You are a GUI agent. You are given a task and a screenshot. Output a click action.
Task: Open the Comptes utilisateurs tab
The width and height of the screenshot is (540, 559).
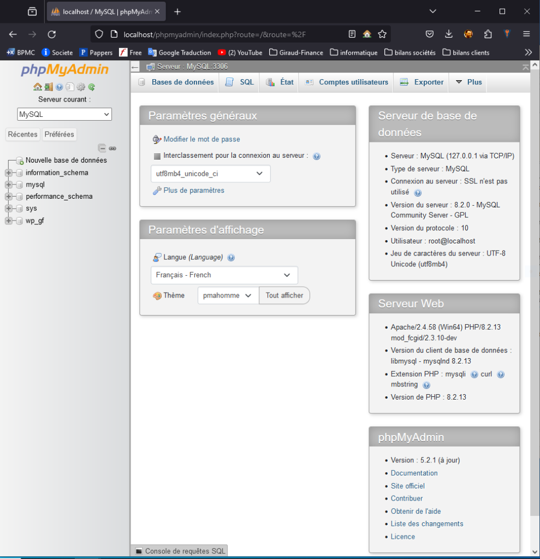(x=347, y=82)
